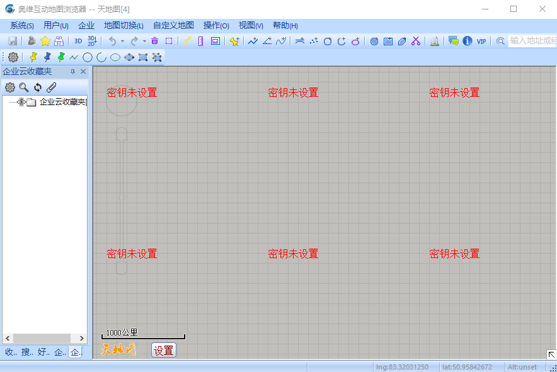Image resolution: width=557 pixels, height=372 pixels.
Task: Select the purple ruler measure tool
Action: coord(201,41)
